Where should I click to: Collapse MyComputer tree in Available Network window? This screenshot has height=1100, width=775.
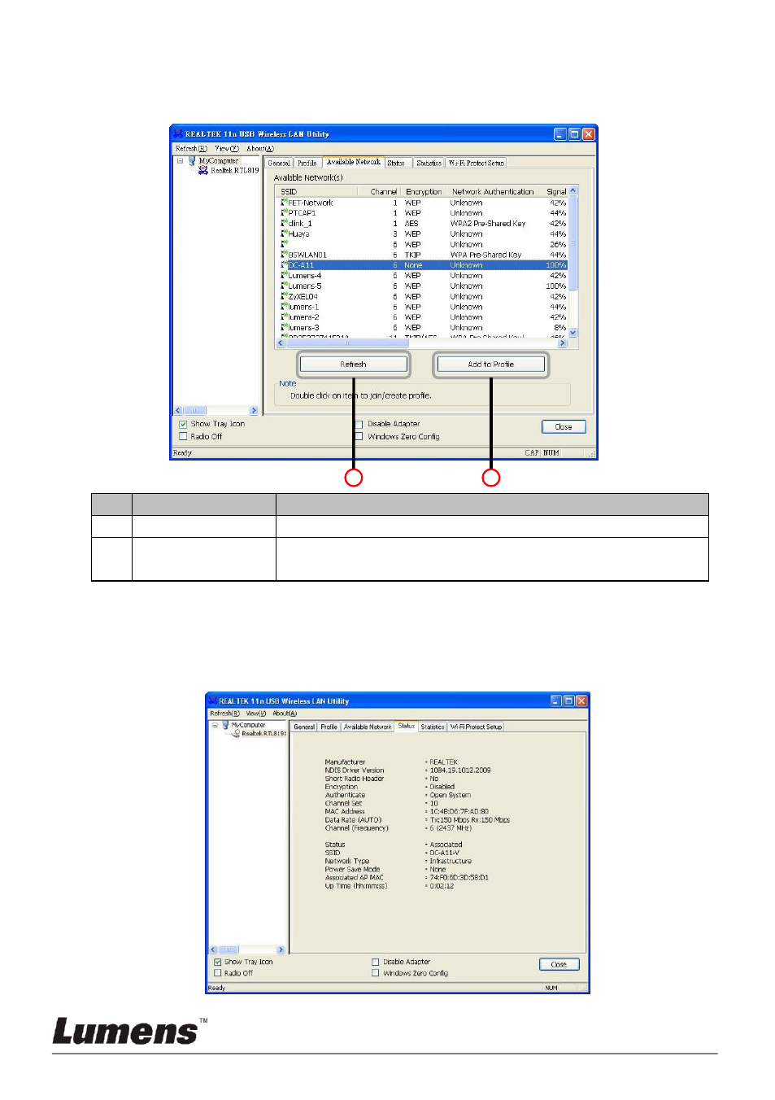coord(181,161)
